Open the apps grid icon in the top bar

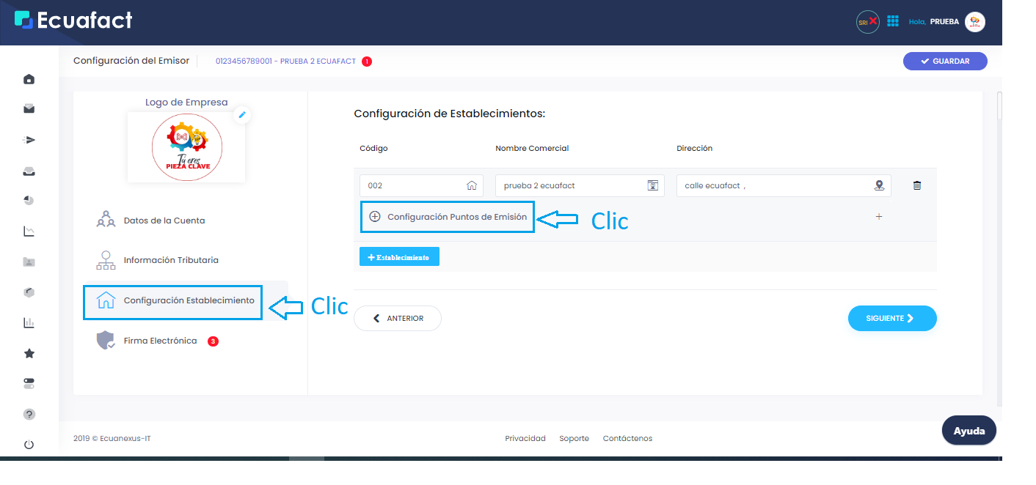893,21
